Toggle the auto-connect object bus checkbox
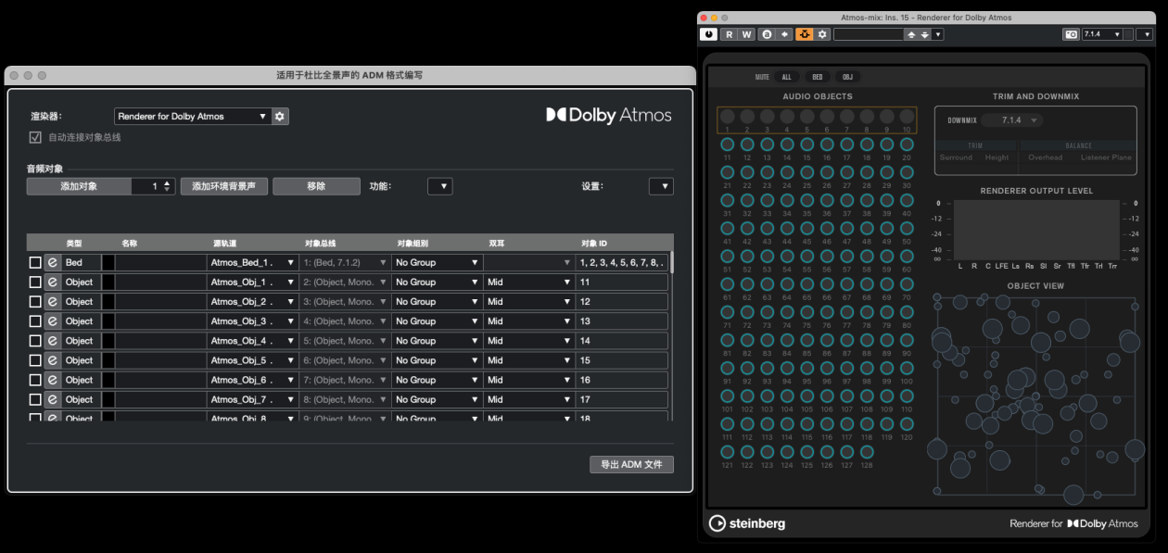1168x553 pixels. (35, 137)
